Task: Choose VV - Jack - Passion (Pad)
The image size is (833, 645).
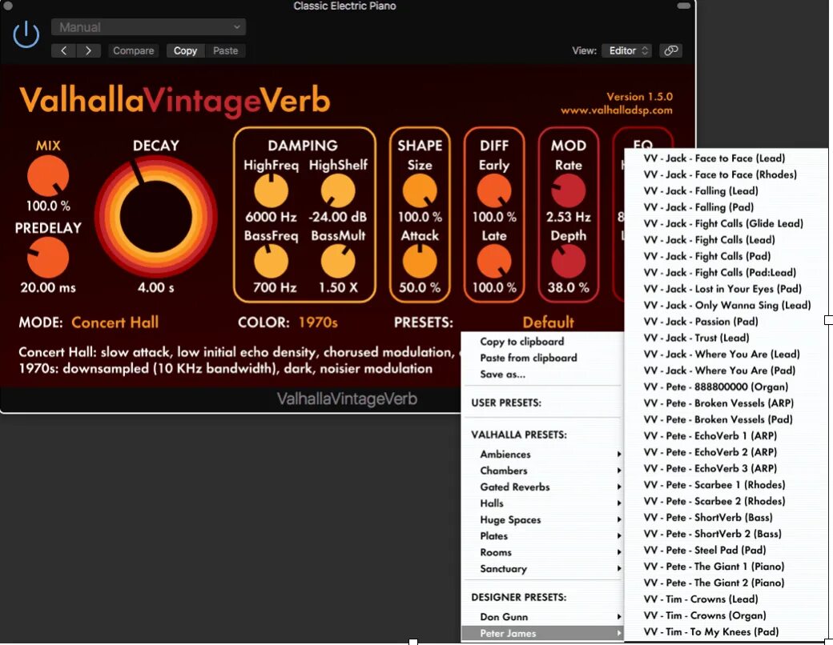Action: [x=726, y=322]
